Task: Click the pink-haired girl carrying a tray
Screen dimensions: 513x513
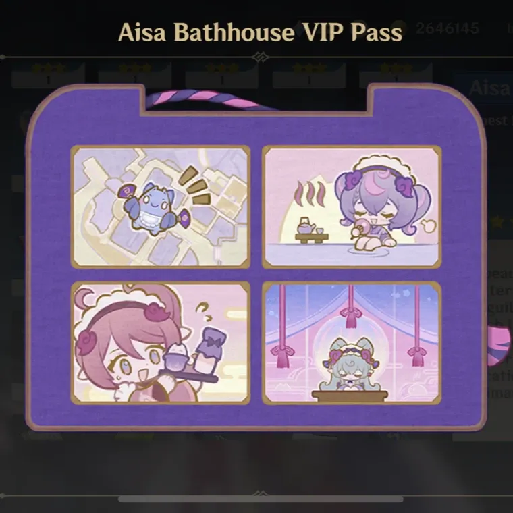Action: (131, 344)
